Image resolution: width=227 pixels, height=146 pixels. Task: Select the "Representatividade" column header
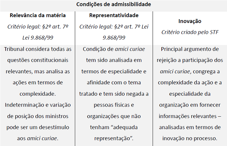pyautogui.click(x=114, y=16)
